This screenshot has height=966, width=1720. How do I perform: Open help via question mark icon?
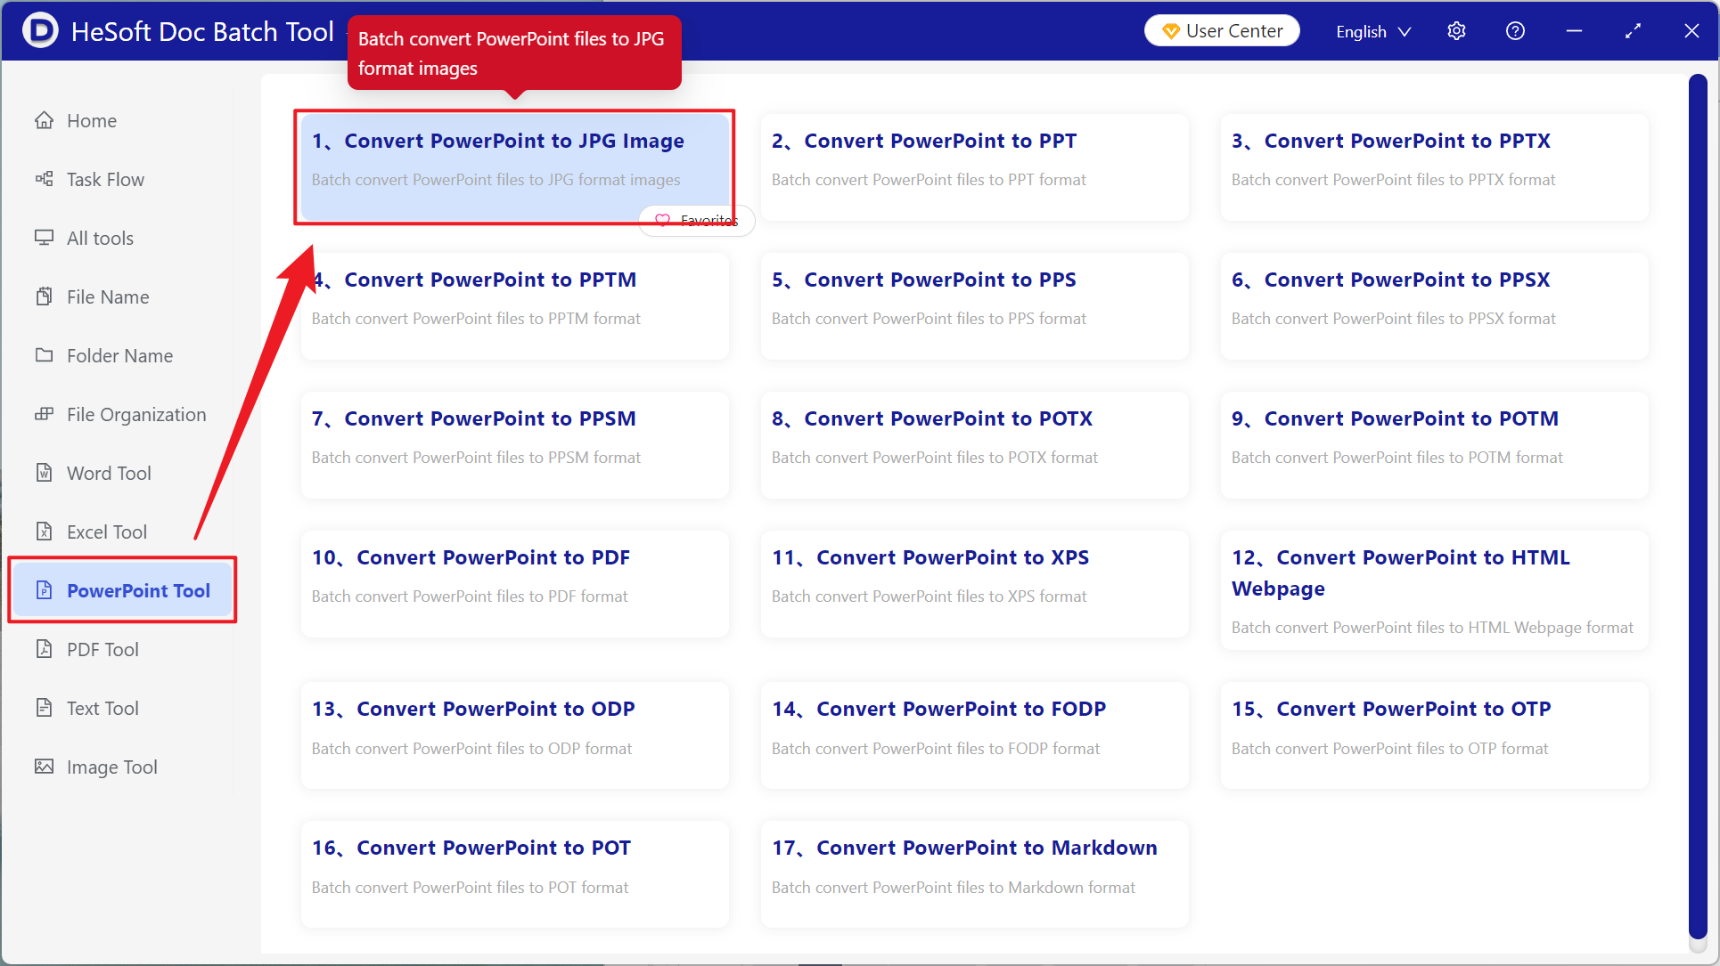coord(1515,31)
